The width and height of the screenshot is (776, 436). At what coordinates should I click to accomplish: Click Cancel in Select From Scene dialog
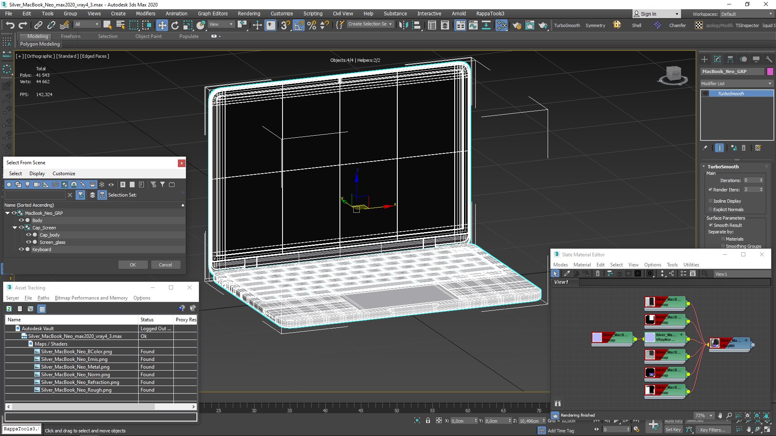click(165, 265)
